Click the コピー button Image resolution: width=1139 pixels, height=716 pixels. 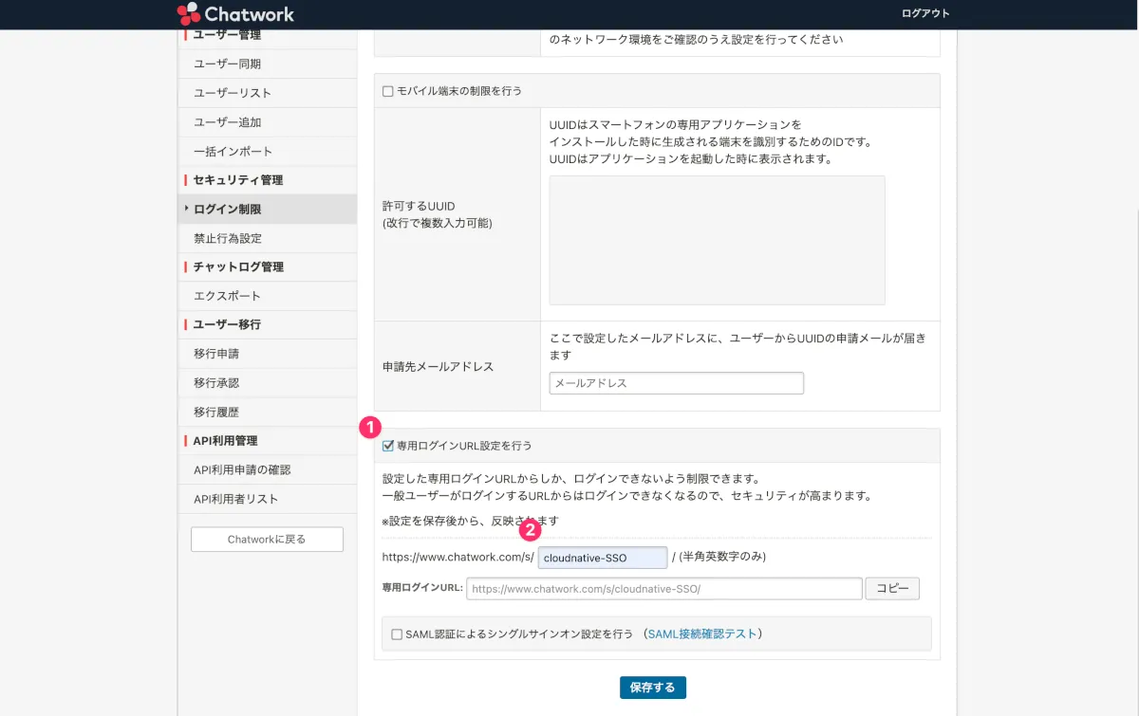[891, 589]
